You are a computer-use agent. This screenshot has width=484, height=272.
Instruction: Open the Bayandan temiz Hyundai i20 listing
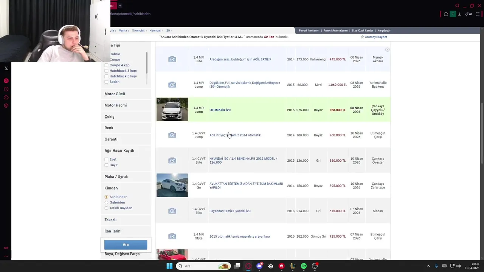pos(230,211)
